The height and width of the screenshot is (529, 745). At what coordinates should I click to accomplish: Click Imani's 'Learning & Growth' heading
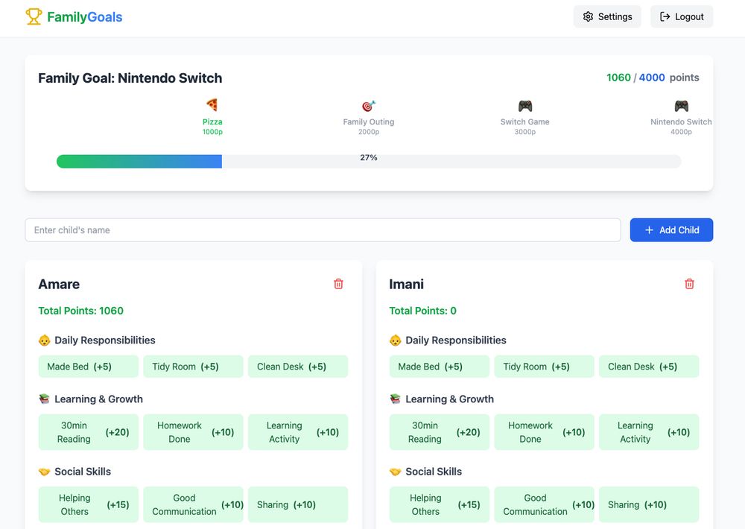[449, 399]
